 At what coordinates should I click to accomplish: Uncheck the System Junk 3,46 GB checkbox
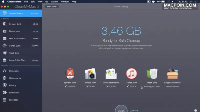click(66, 86)
